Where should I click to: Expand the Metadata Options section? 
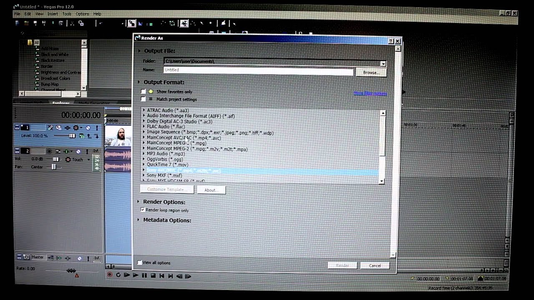139,220
